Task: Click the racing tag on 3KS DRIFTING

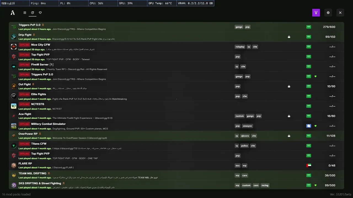Action: click(x=265, y=185)
